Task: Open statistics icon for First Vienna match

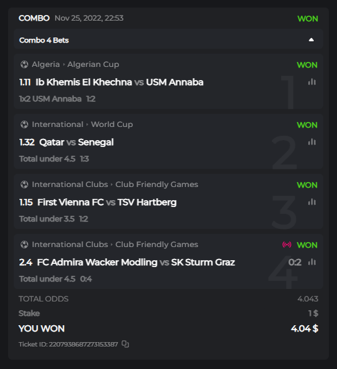Action: [x=312, y=202]
